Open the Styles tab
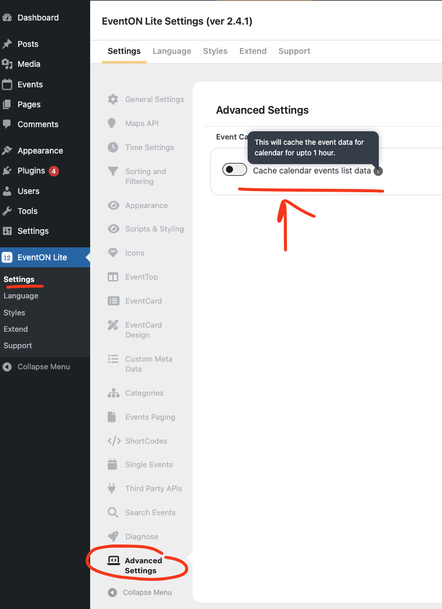Image resolution: width=442 pixels, height=609 pixels. click(x=215, y=51)
